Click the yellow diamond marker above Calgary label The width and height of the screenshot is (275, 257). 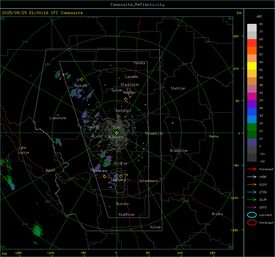121,176
